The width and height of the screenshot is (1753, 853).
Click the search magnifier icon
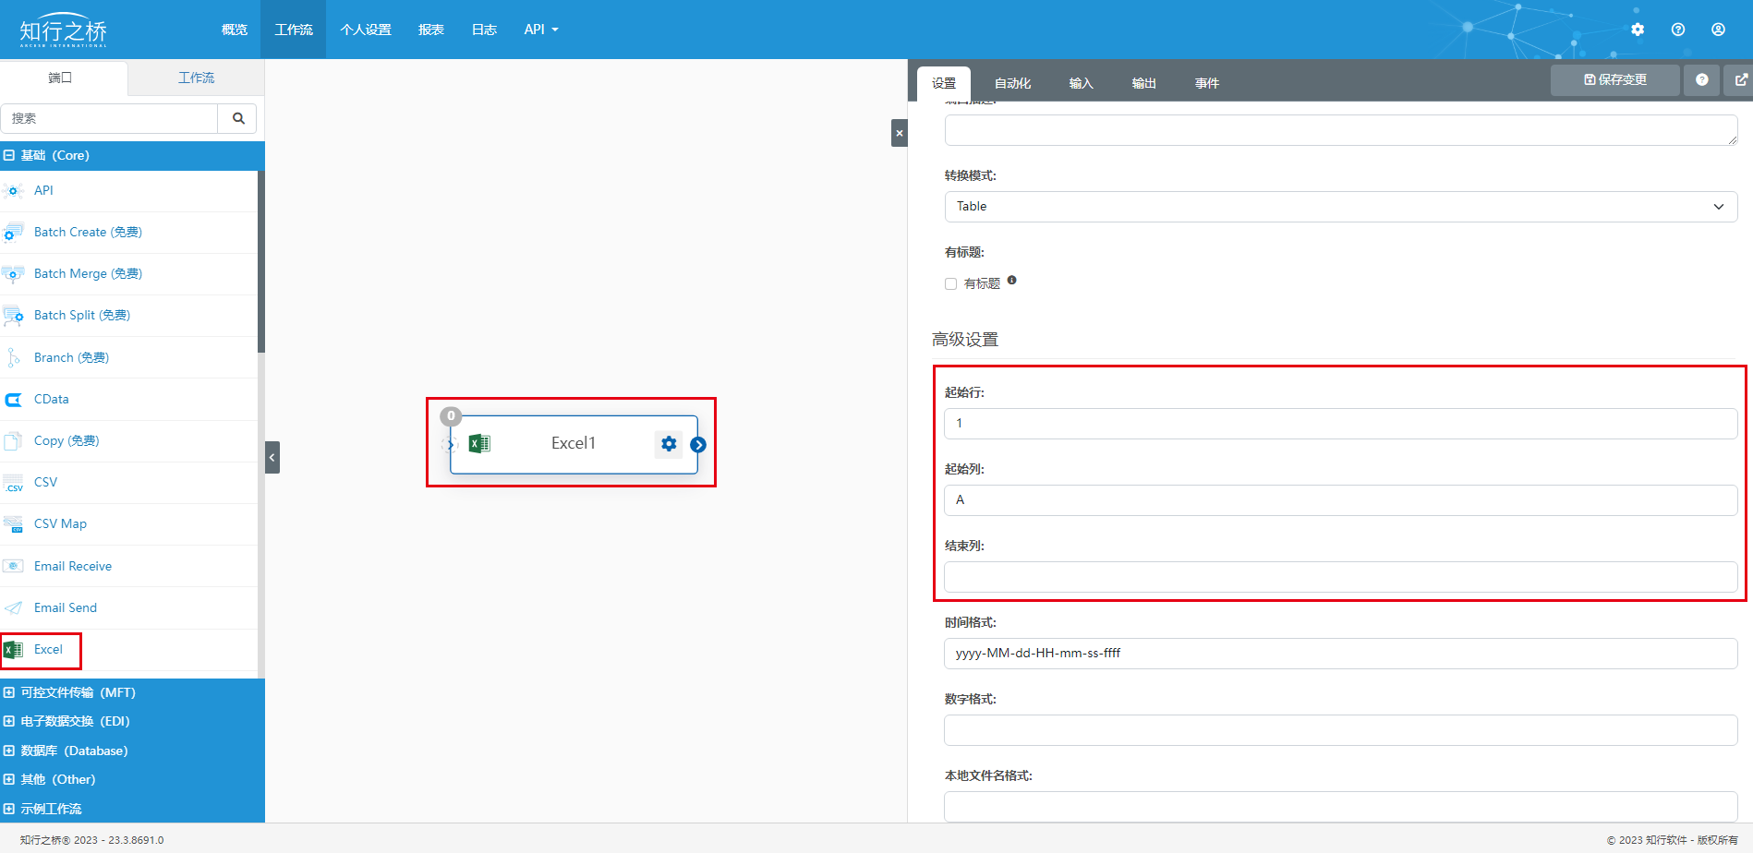pyautogui.click(x=238, y=118)
